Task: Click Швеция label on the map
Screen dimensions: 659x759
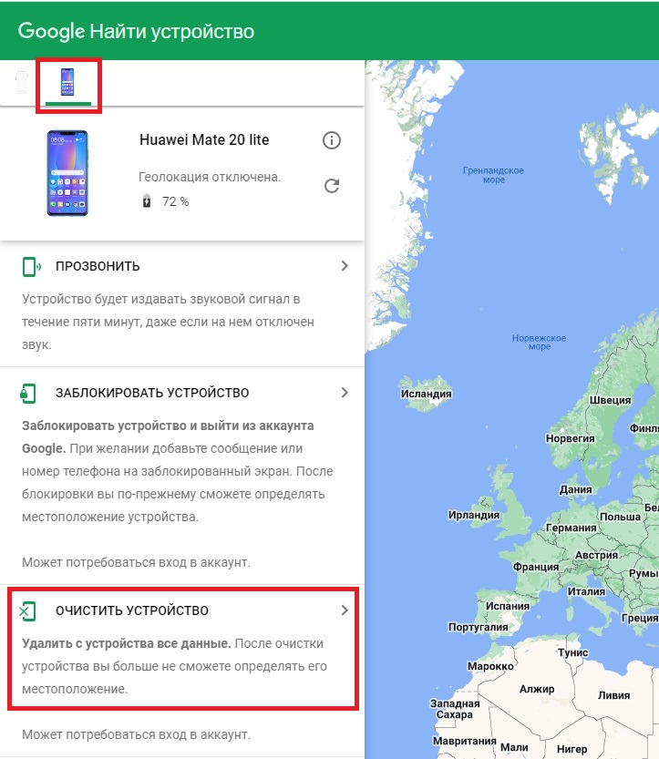Action: pyautogui.click(x=610, y=400)
